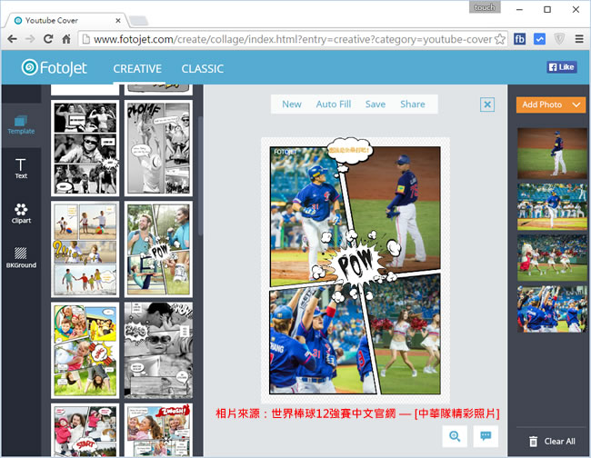
Task: Select the Text tool in sidebar
Action: (21, 167)
